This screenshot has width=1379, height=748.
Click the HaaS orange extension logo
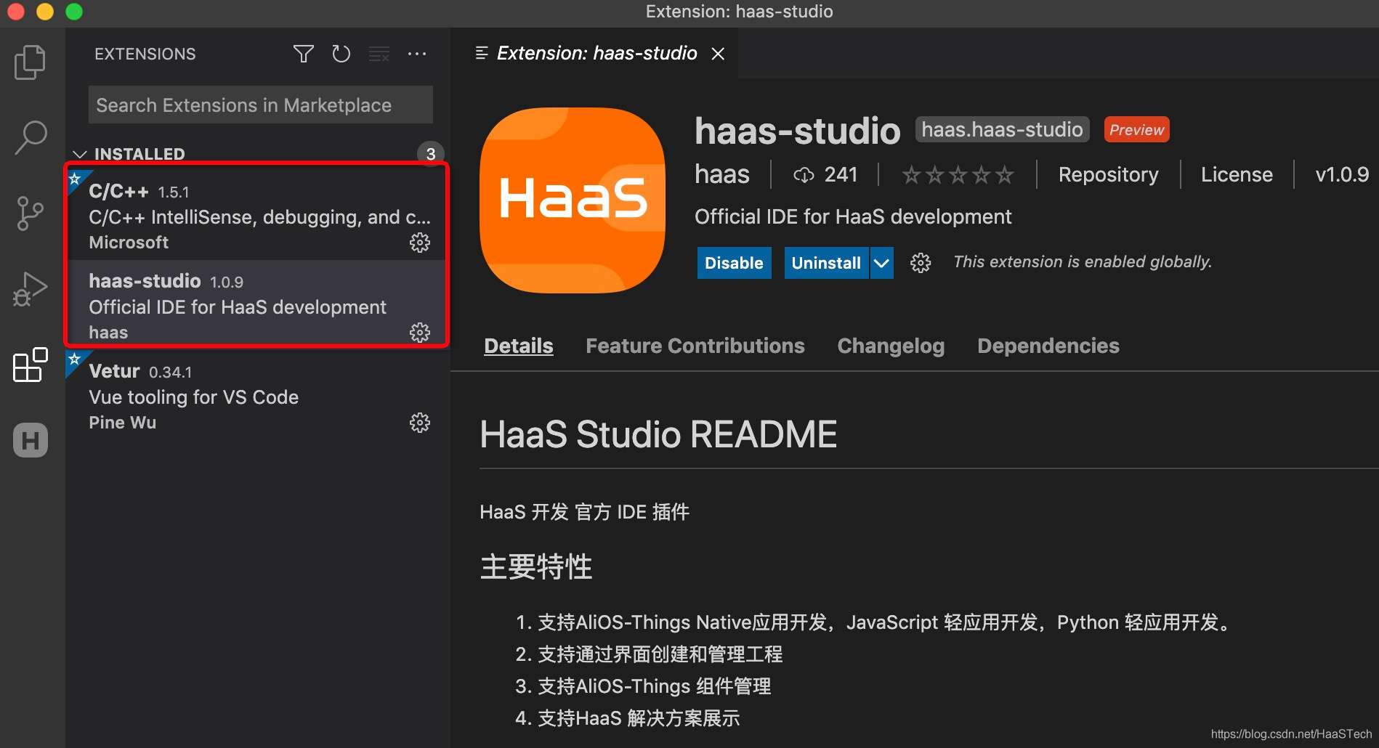click(x=573, y=200)
